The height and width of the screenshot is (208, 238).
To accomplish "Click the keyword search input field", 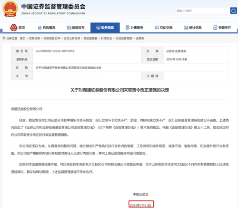I will coord(203,10).
